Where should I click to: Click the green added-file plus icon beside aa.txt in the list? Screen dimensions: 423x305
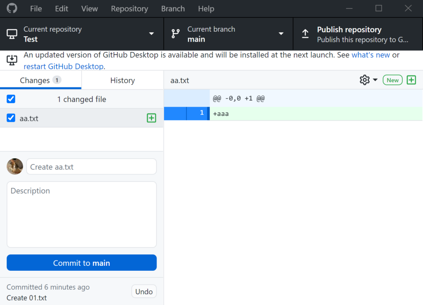151,118
